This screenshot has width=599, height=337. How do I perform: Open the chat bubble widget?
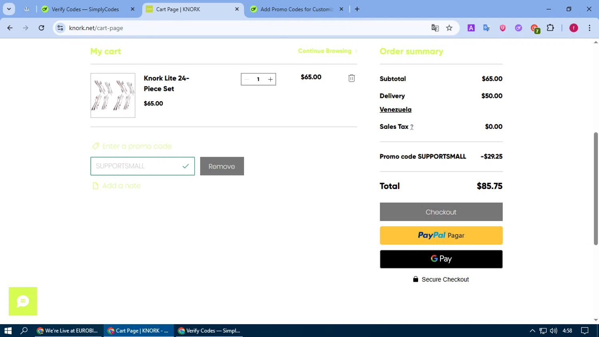(x=23, y=301)
